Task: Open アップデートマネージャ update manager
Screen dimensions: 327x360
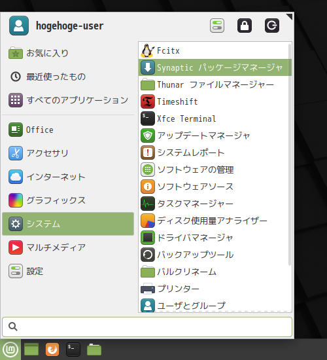Action: coord(215,135)
